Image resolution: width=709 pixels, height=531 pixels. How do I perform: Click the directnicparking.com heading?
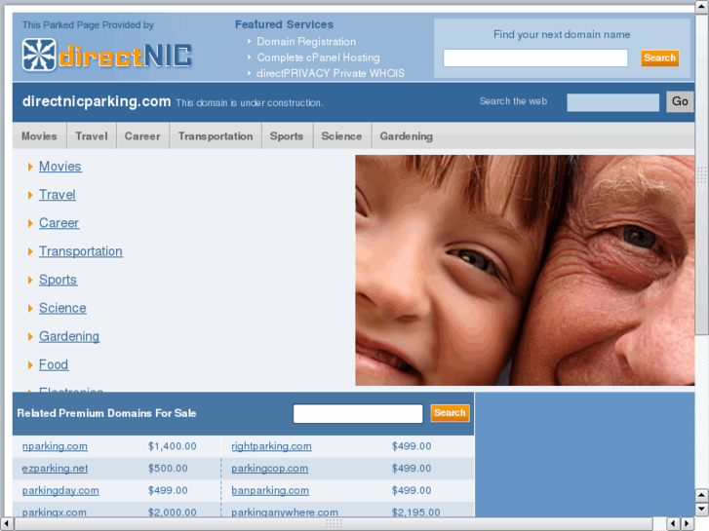[x=97, y=101]
